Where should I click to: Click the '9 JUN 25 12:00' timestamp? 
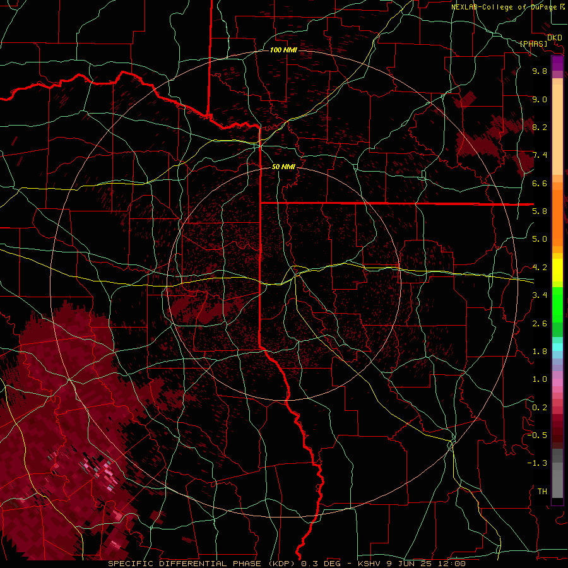click(x=426, y=564)
